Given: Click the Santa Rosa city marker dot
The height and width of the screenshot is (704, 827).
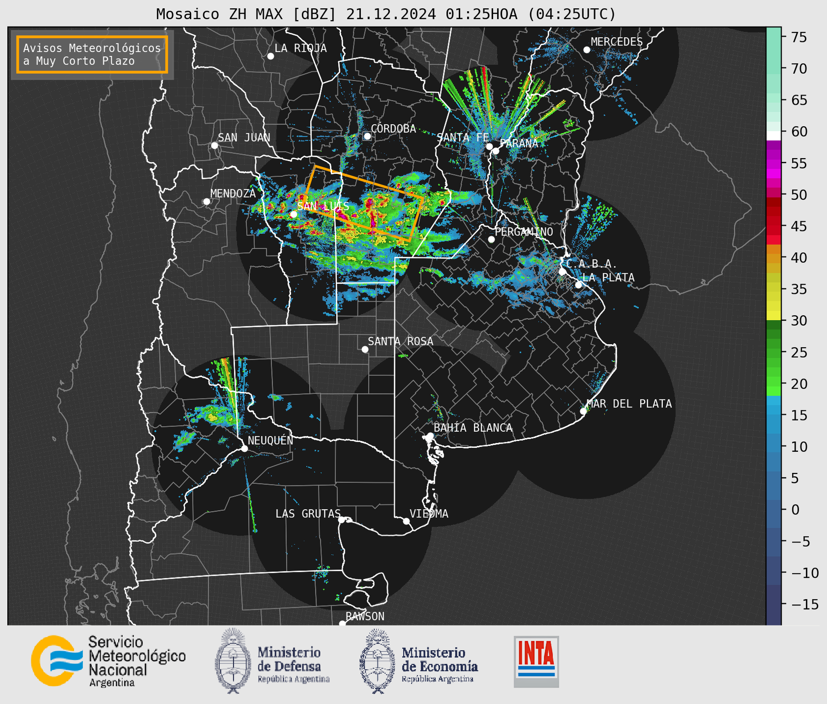Looking at the screenshot, I should 365,349.
